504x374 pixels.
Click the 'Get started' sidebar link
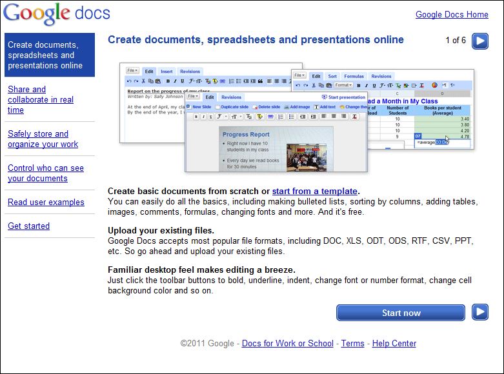point(28,226)
